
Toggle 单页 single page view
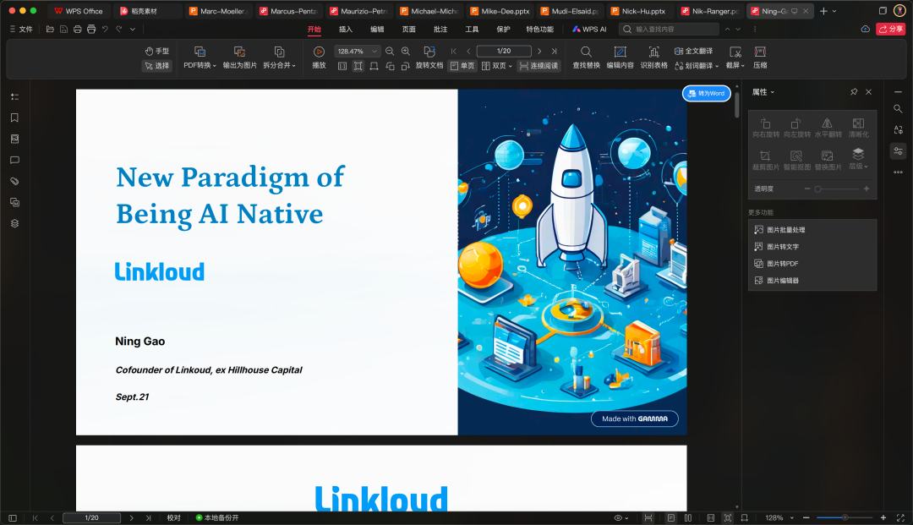tap(463, 66)
